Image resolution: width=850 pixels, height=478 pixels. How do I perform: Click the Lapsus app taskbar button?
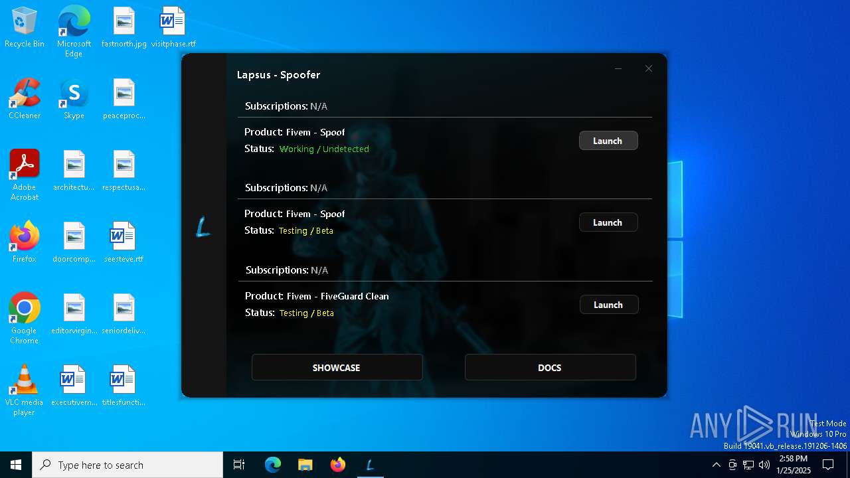point(371,465)
